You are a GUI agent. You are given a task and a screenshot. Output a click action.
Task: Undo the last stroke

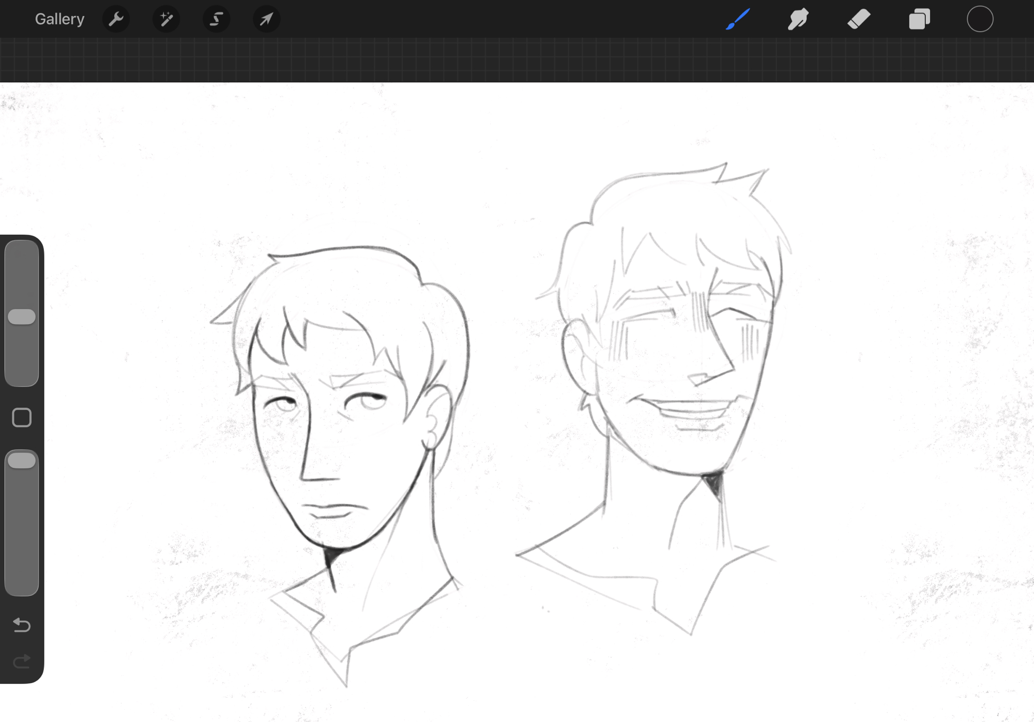[x=22, y=625]
